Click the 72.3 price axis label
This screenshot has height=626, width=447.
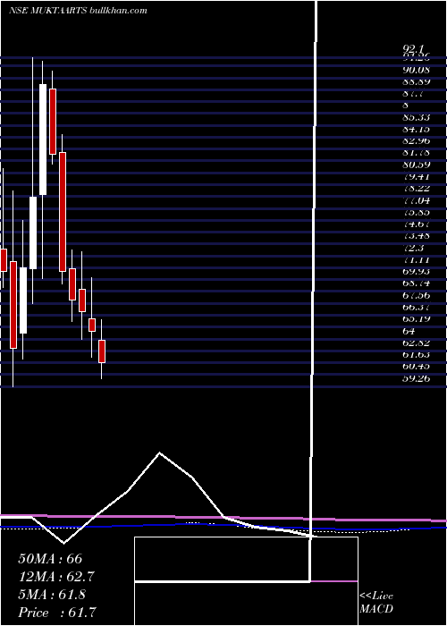[413, 248]
